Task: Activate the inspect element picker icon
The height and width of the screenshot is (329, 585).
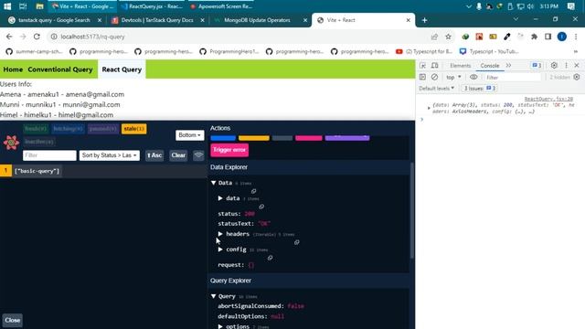Action: 422,65
